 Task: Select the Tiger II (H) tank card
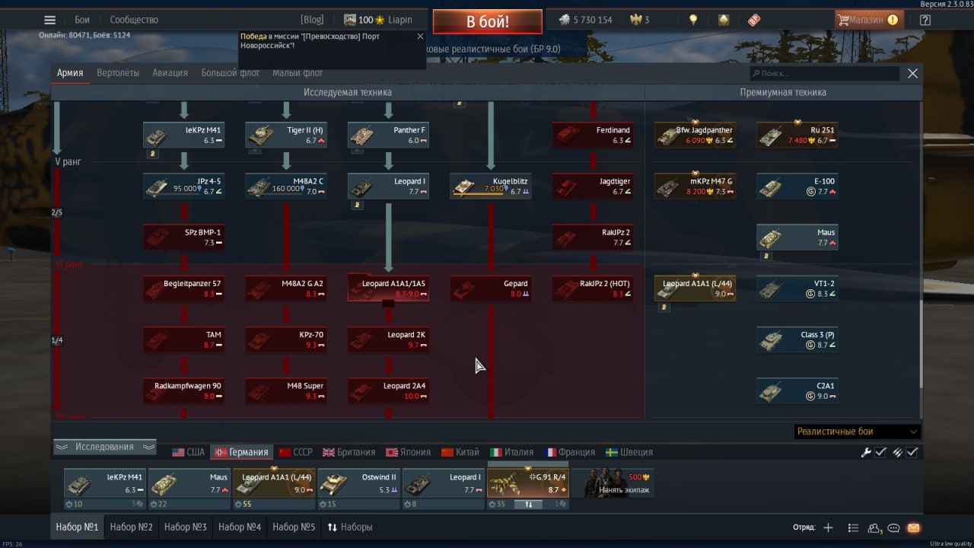pyautogui.click(x=287, y=135)
